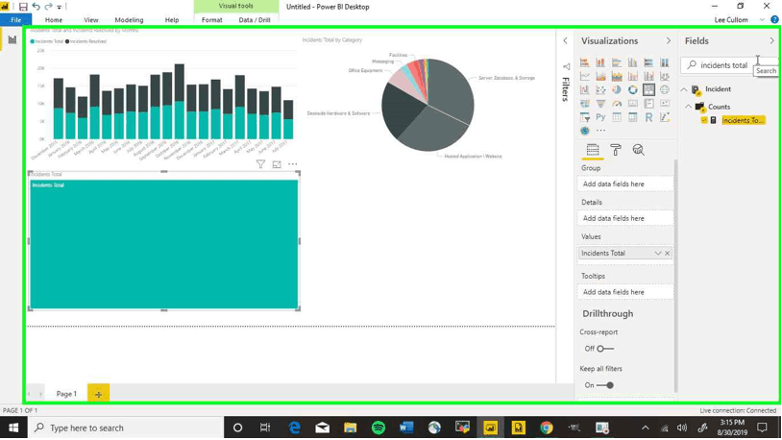Open the File menu
Screen dimensions: 782x440
[x=16, y=20]
